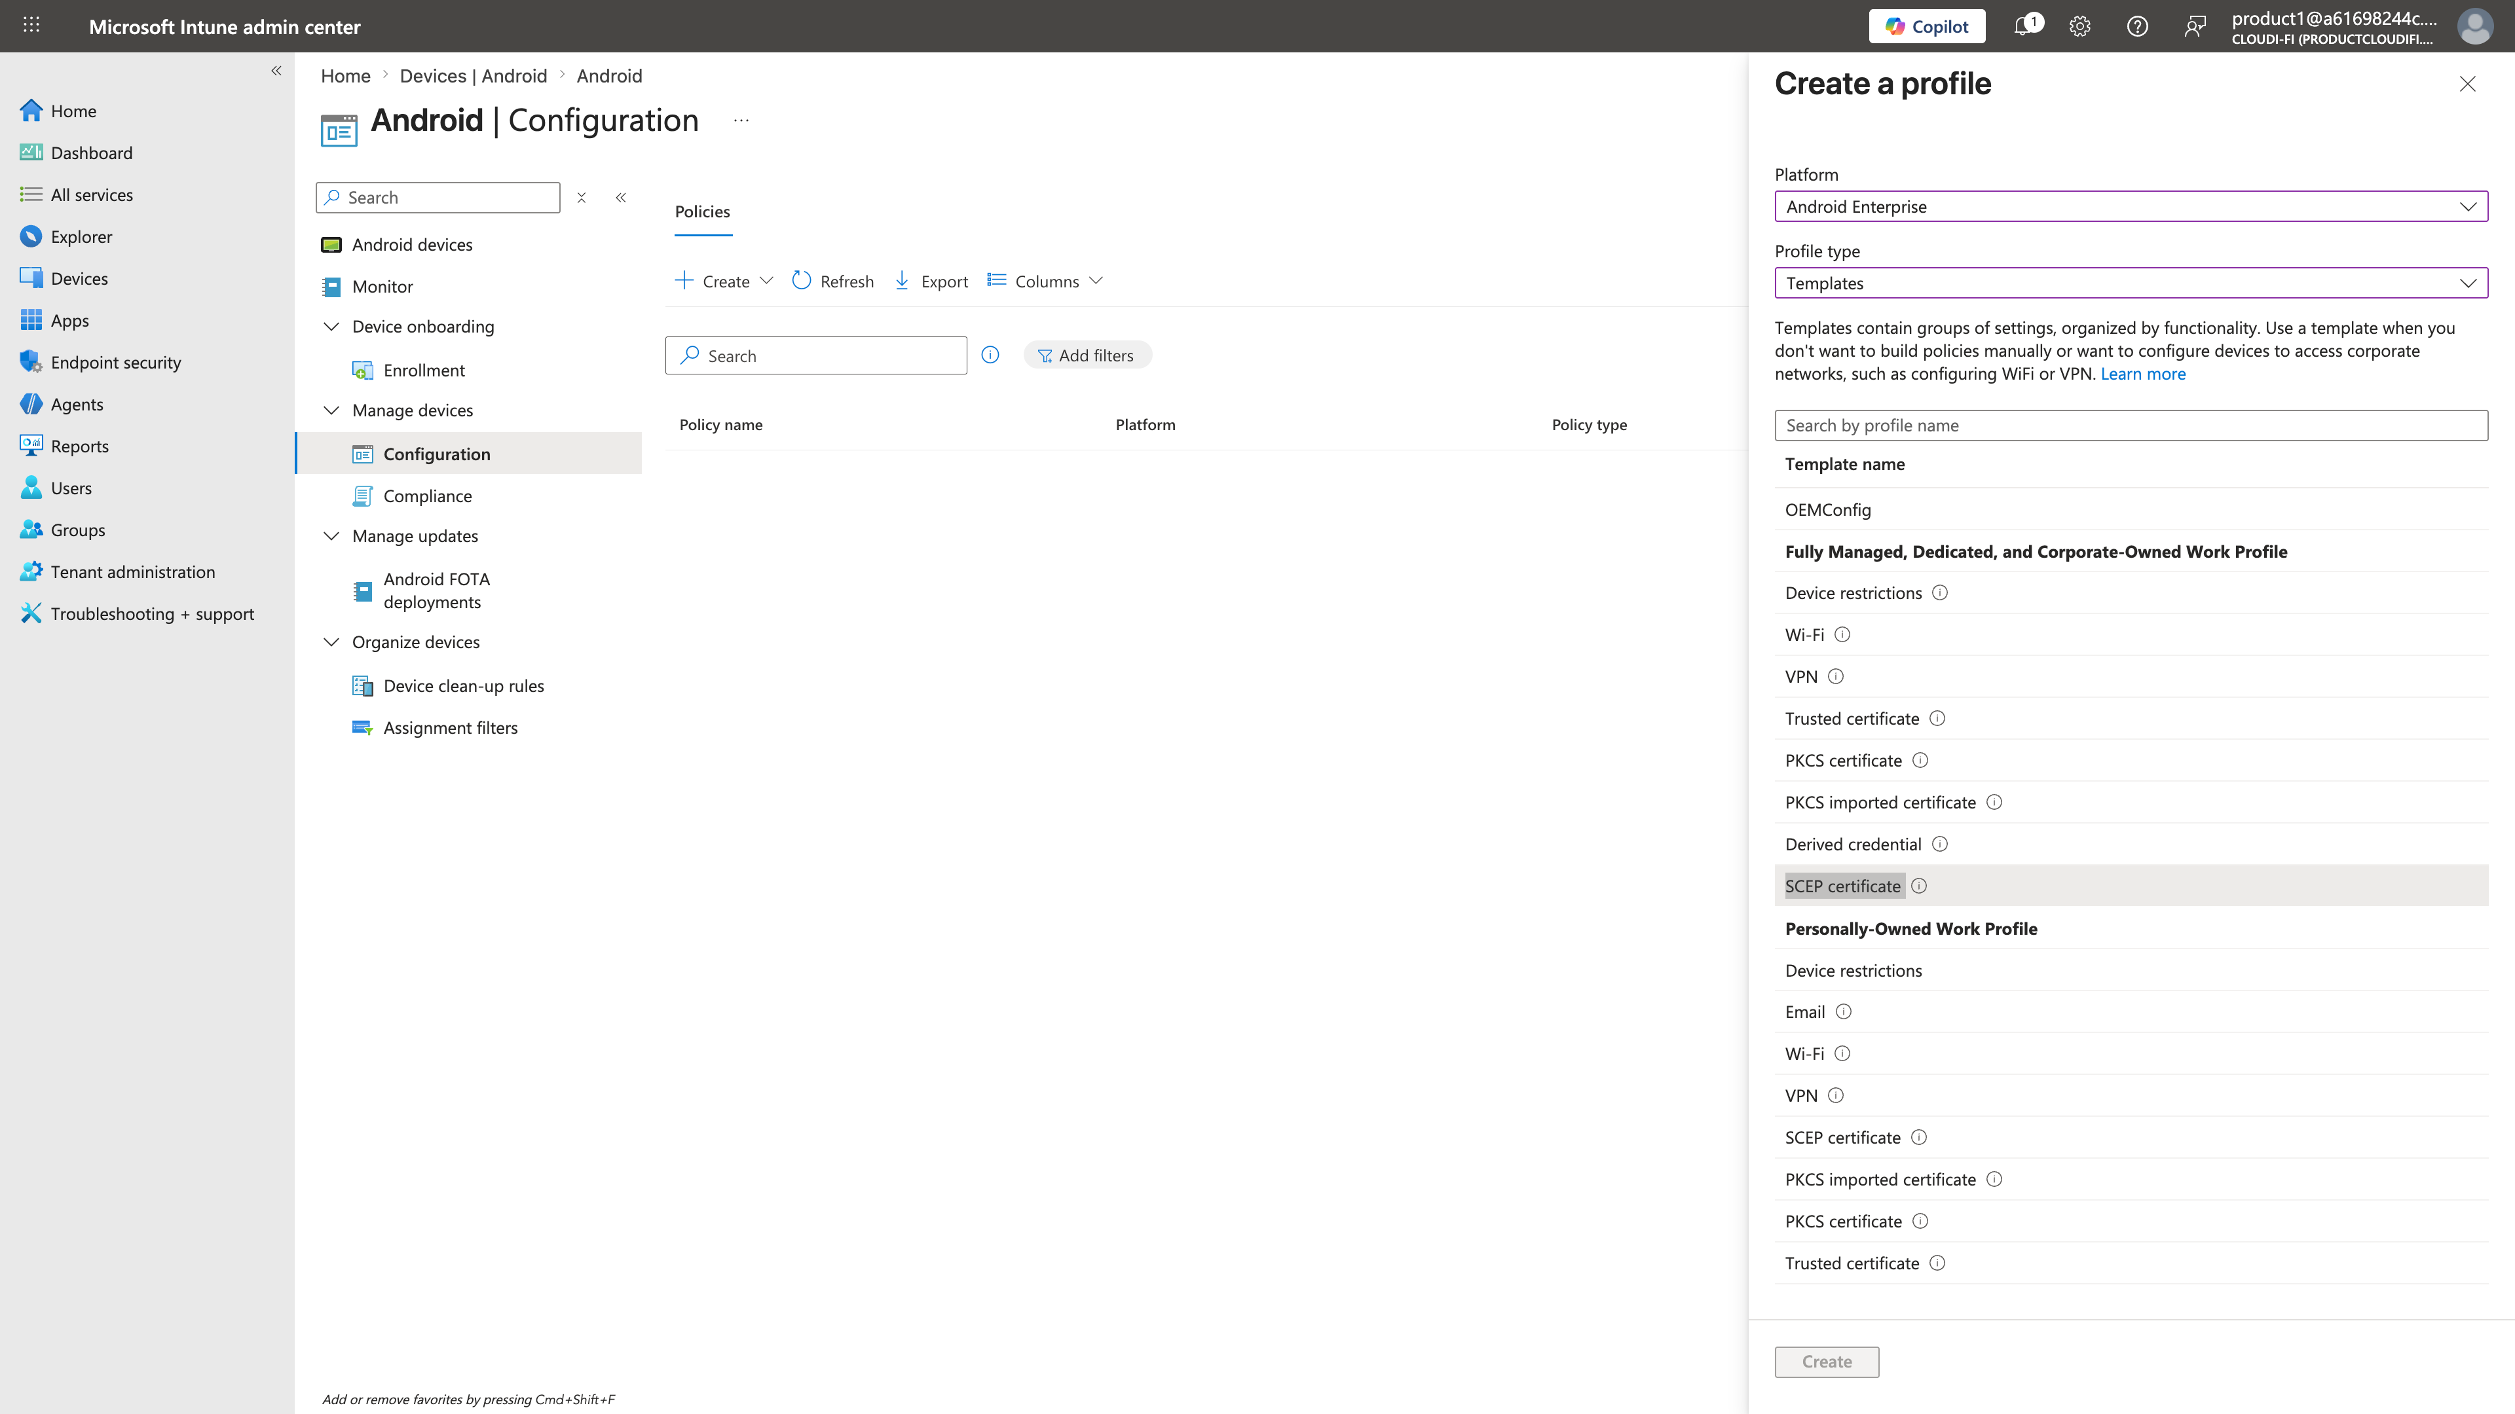Collapse the left navigation with double chevron
The image size is (2515, 1414).
(276, 70)
